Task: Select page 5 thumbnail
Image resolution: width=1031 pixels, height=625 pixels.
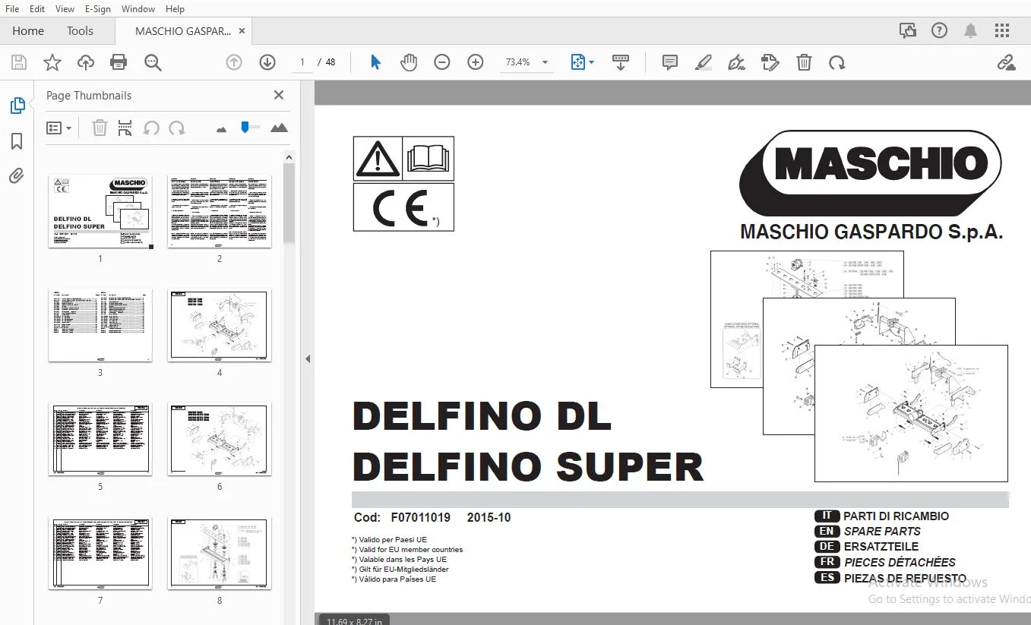Action: click(100, 439)
